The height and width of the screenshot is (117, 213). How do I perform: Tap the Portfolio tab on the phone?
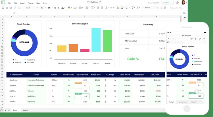(x=172, y=102)
